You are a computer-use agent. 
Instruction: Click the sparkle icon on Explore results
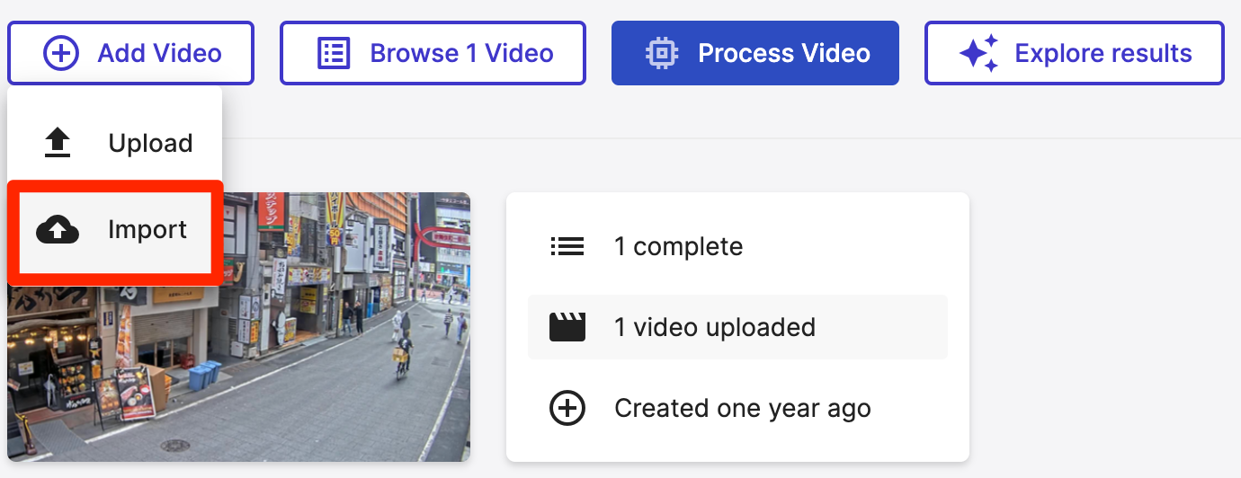pos(978,53)
